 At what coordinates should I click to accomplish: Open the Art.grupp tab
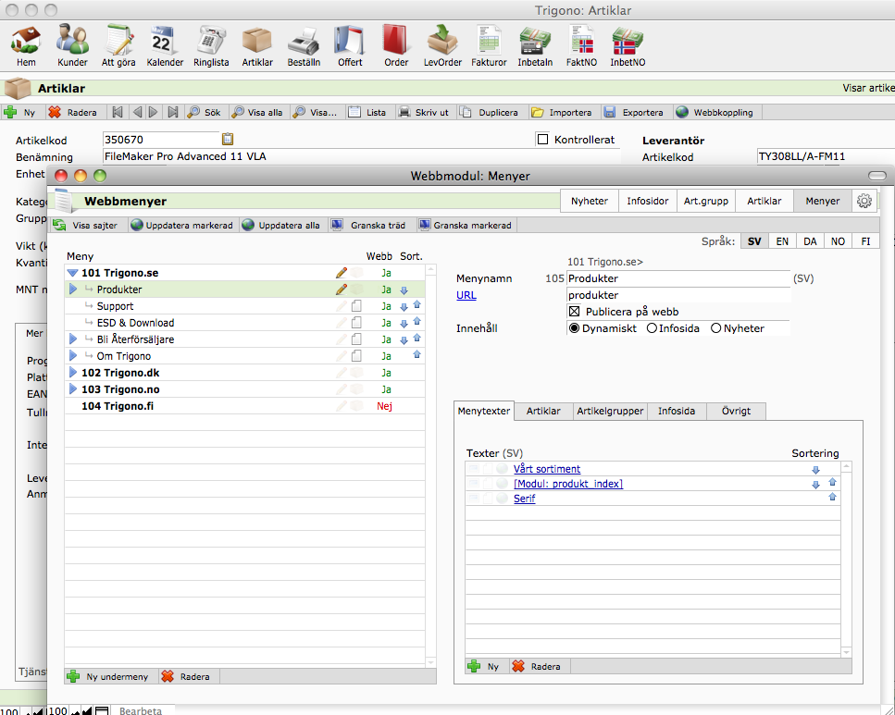[706, 201]
